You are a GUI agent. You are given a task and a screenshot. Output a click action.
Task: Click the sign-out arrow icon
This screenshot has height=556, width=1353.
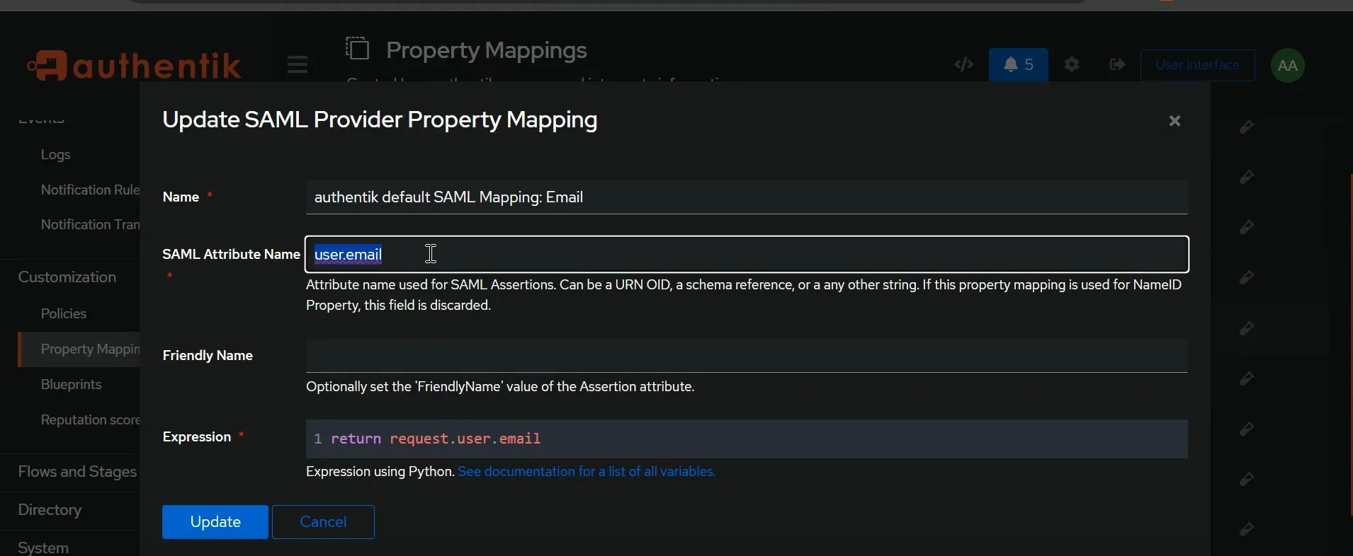(1118, 65)
